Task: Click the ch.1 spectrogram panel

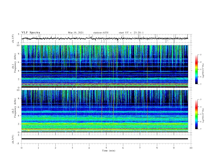Action: point(105,66)
